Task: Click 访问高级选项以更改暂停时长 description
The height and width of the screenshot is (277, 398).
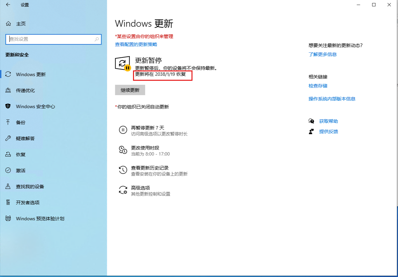Action: tap(159, 134)
